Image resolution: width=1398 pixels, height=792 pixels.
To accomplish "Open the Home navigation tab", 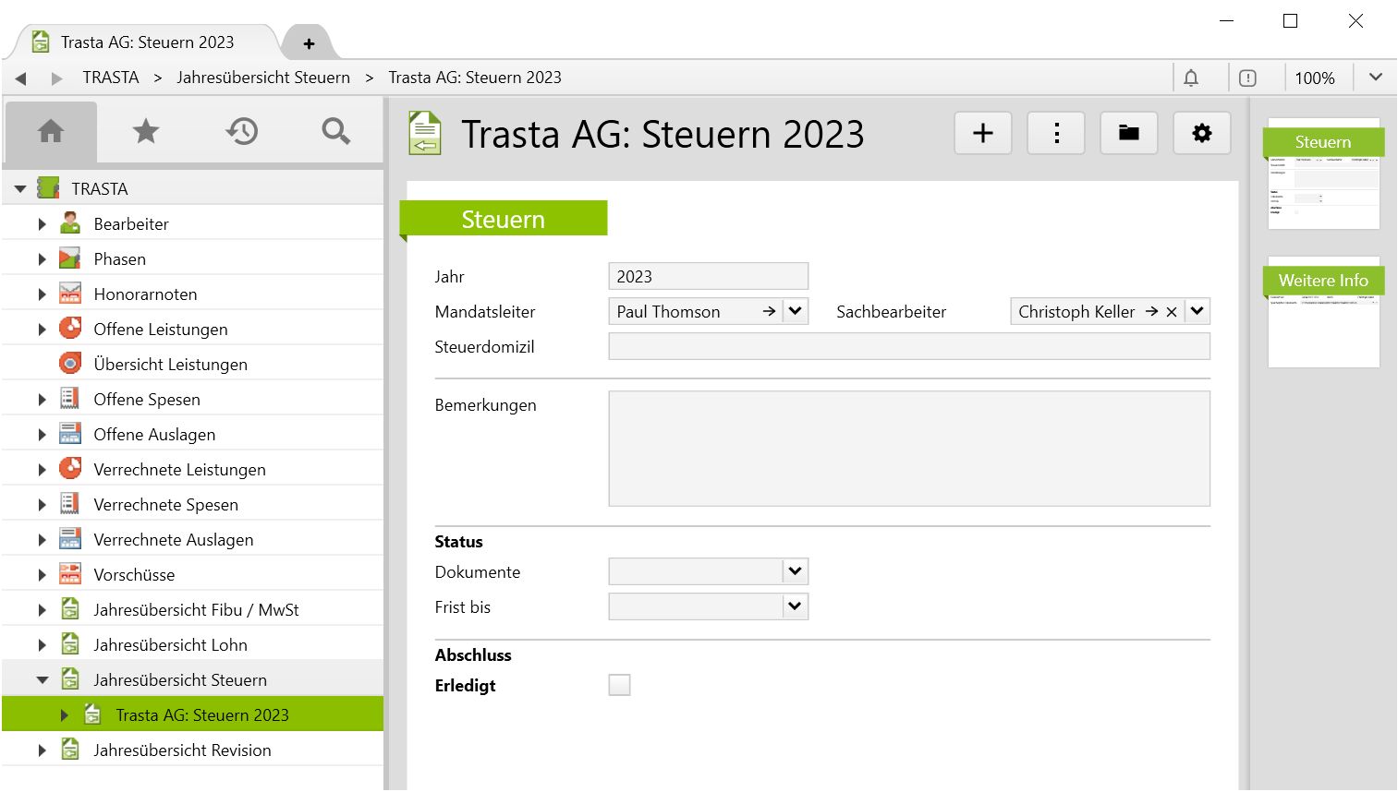I will click(x=51, y=132).
